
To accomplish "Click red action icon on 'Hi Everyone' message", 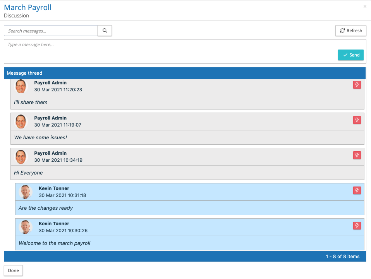I will [x=357, y=155].
